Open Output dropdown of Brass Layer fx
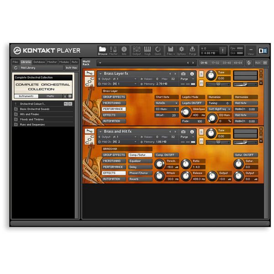Image resolution: width=274 pixels, height=274 pixels. tap(135, 79)
